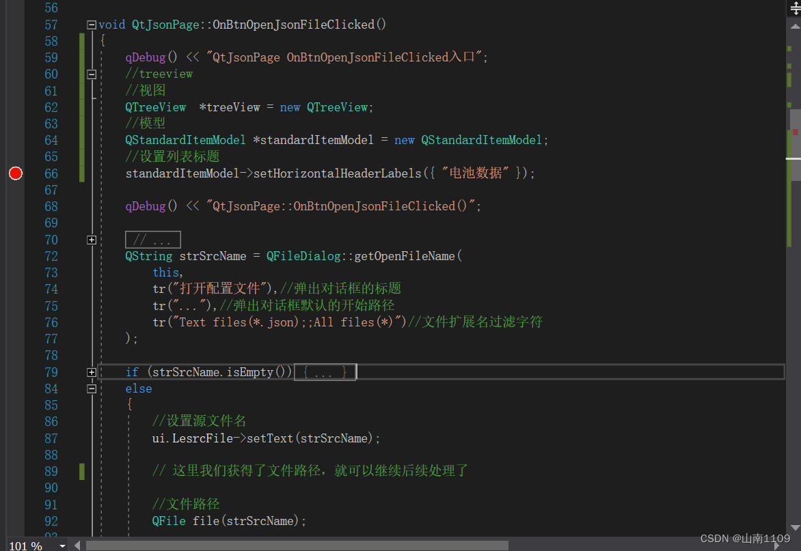Click the 'Text files(*.json)' filter string

click(290, 322)
